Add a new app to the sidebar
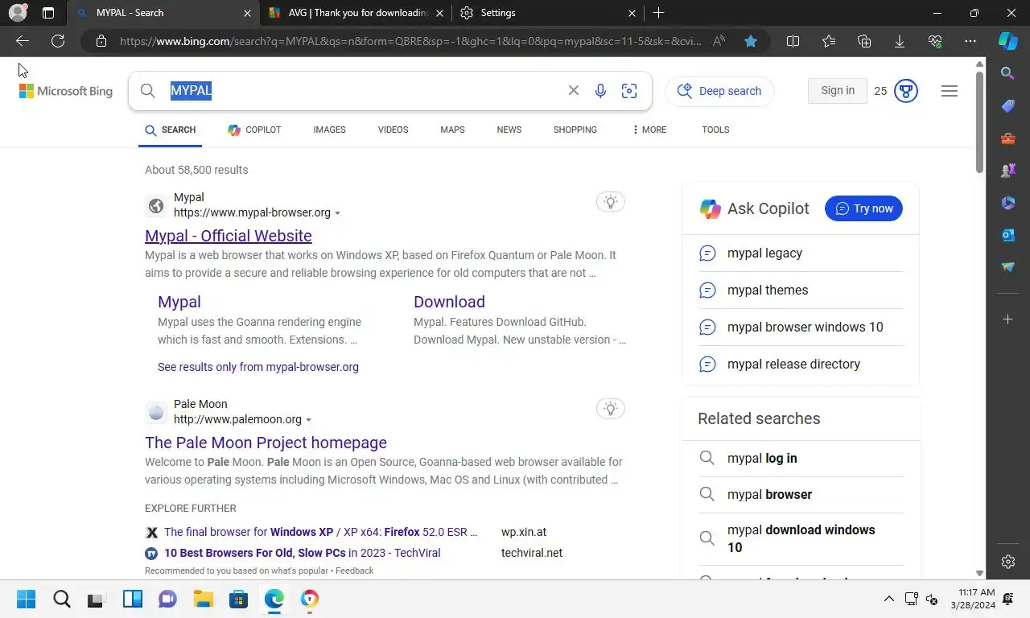The height and width of the screenshot is (618, 1030). click(1007, 319)
